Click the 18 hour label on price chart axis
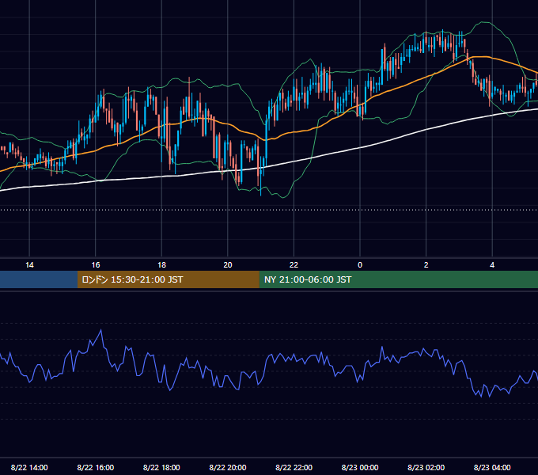The image size is (538, 475). click(x=161, y=265)
